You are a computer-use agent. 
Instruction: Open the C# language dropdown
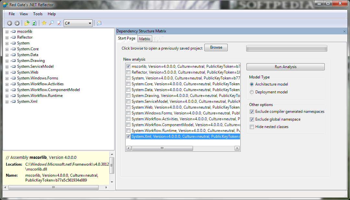coord(78,23)
